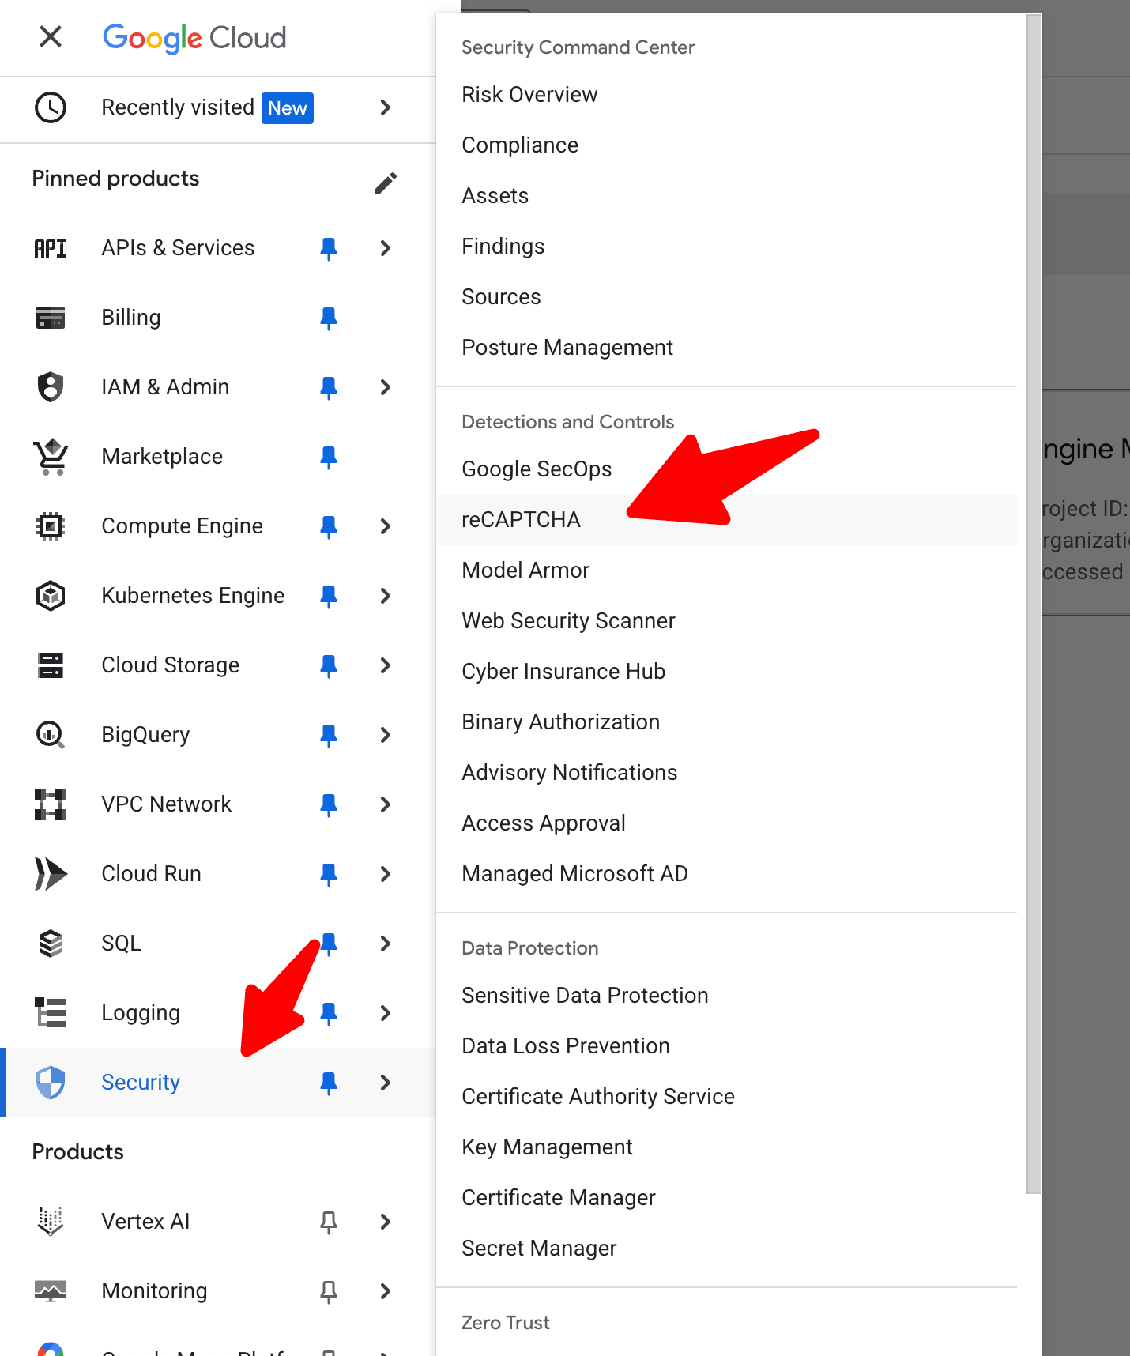The height and width of the screenshot is (1356, 1130).
Task: Pin Monitoring to pinned products
Action: click(x=329, y=1291)
